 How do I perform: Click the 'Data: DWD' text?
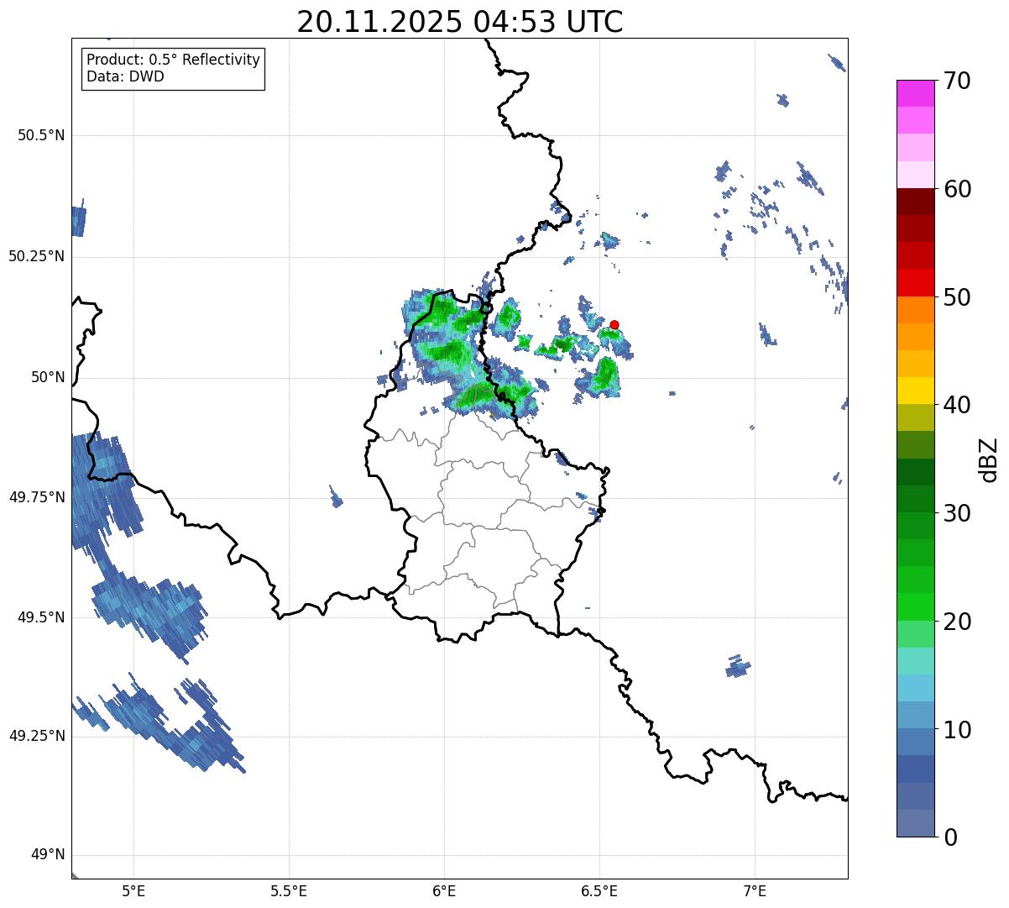[125, 76]
